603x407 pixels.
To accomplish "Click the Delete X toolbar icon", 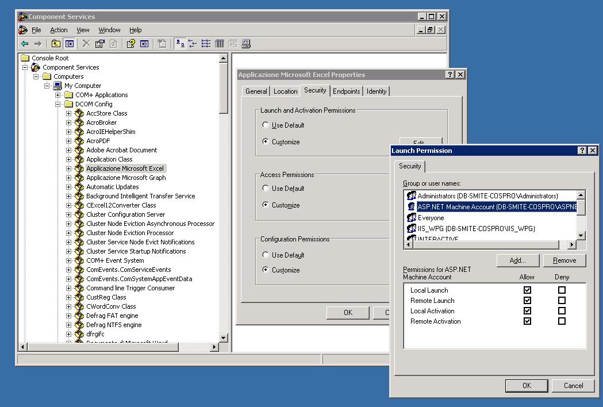I will pos(87,44).
